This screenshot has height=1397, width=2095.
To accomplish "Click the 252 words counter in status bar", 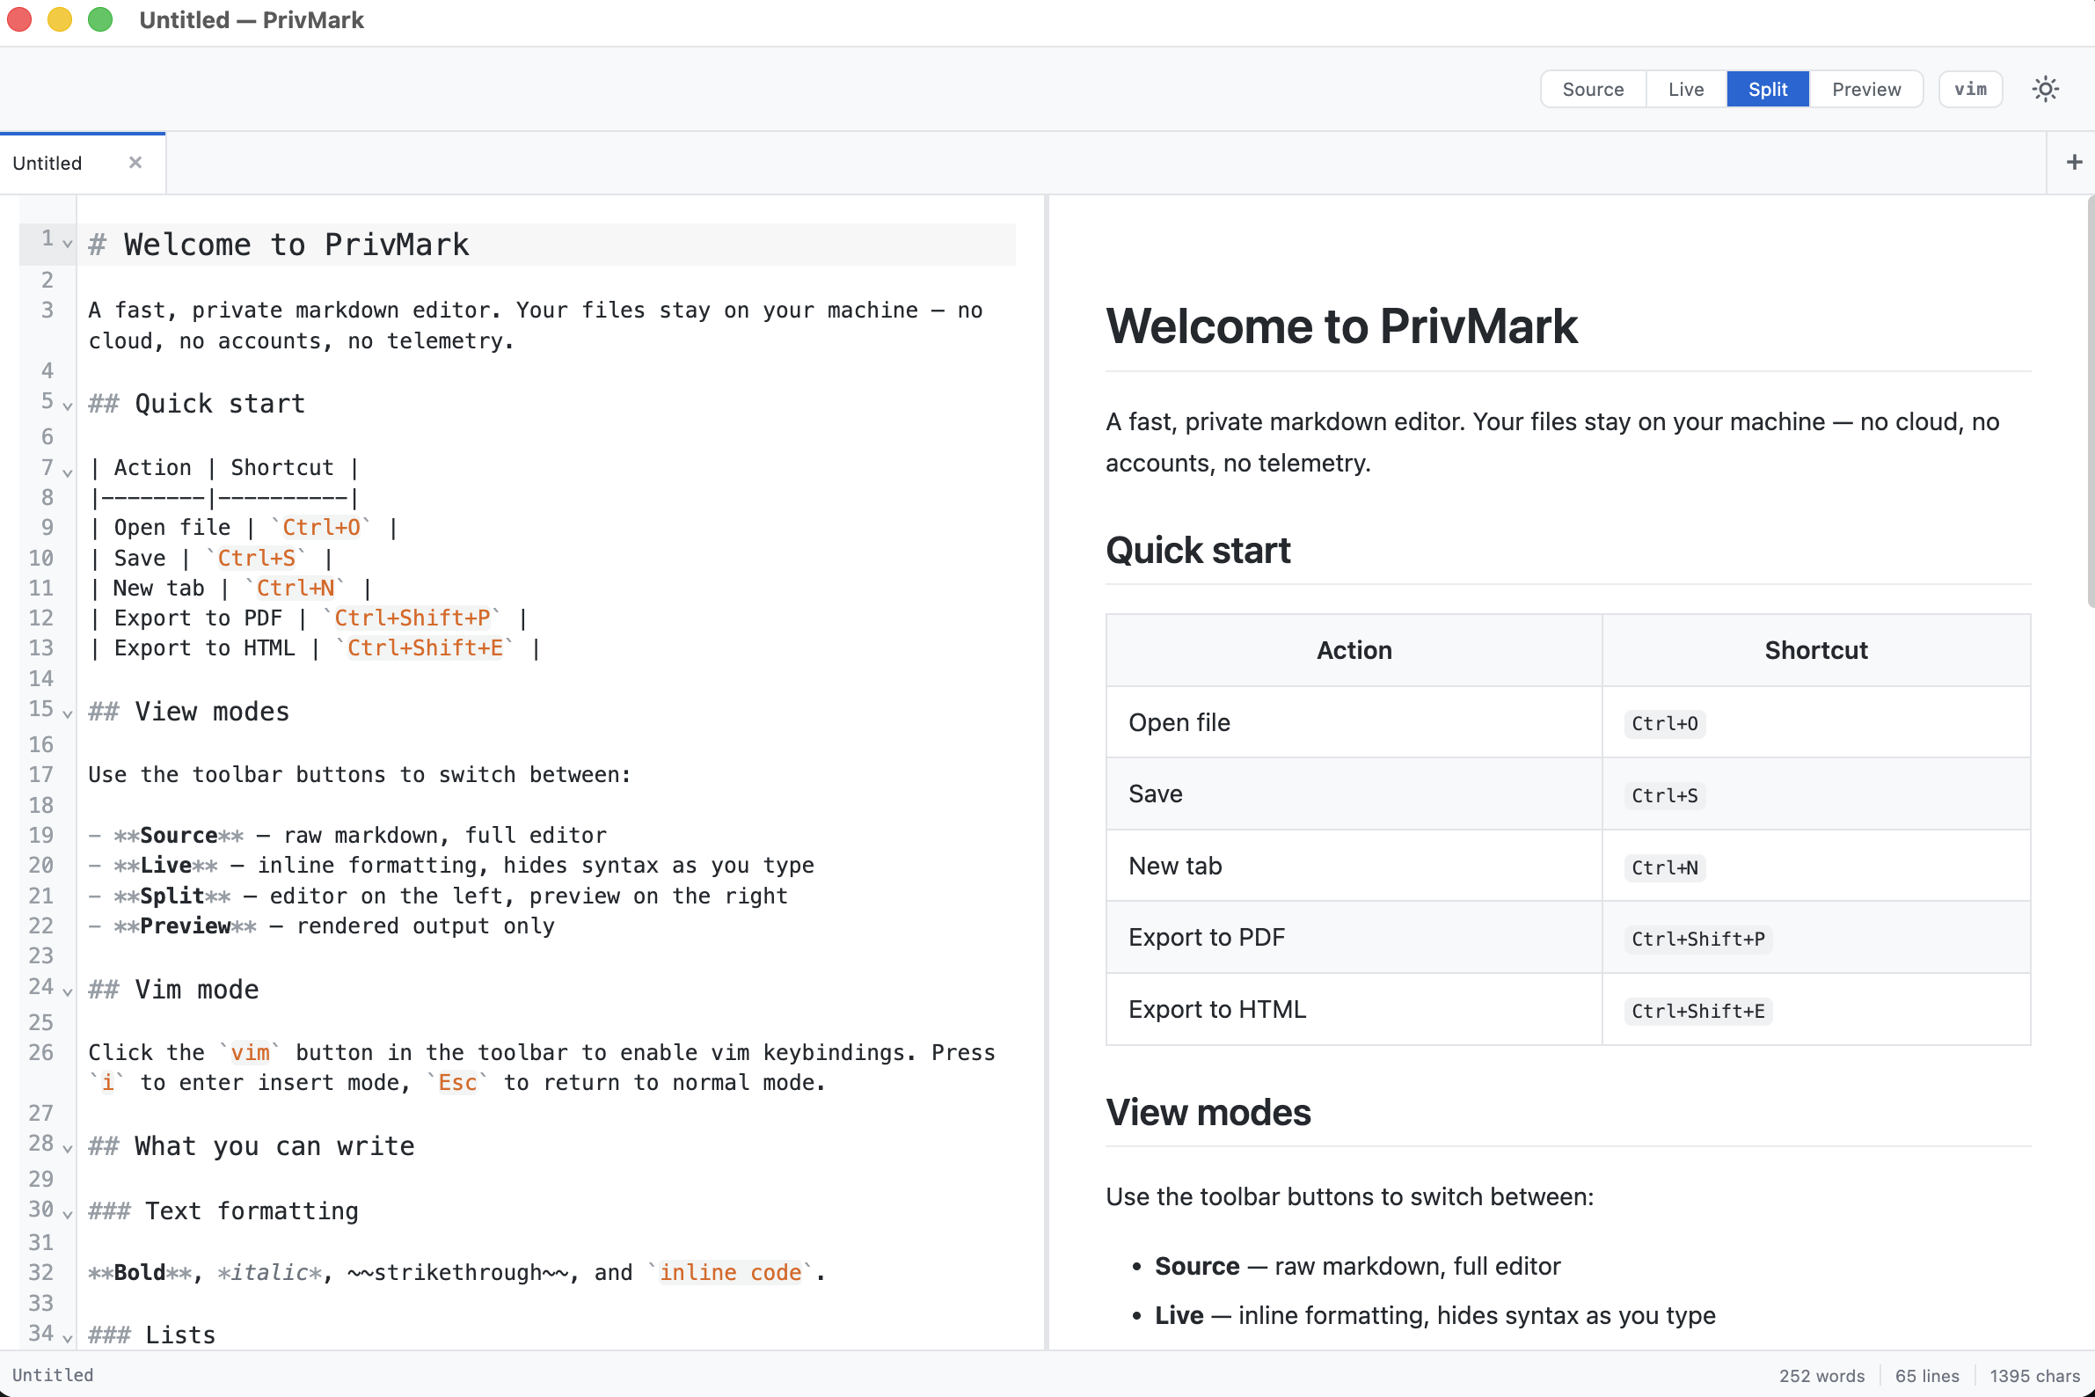I will pos(1821,1375).
